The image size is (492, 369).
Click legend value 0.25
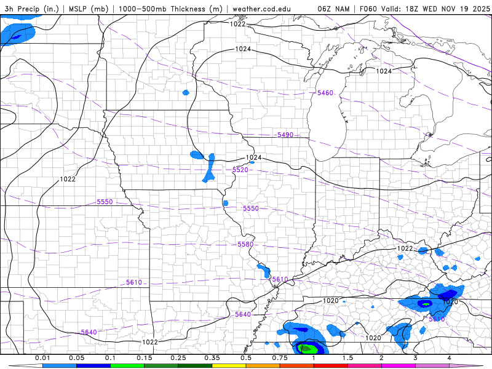pos(178,358)
